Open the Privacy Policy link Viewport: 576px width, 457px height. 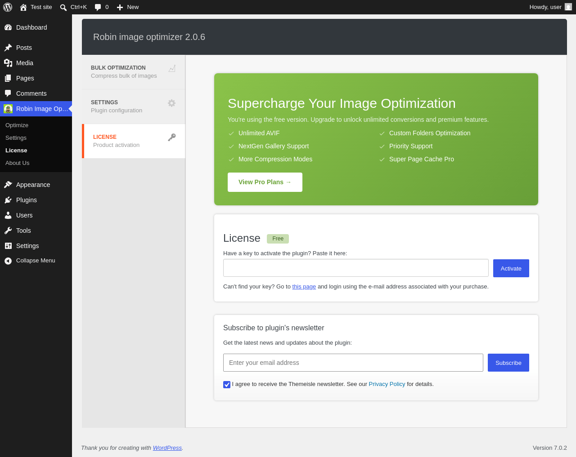pos(387,384)
